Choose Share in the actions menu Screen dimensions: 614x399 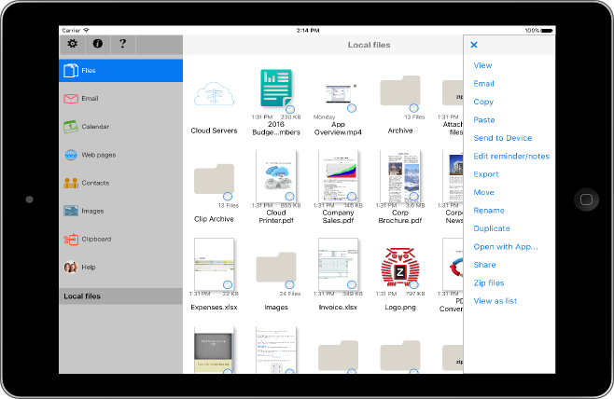484,265
